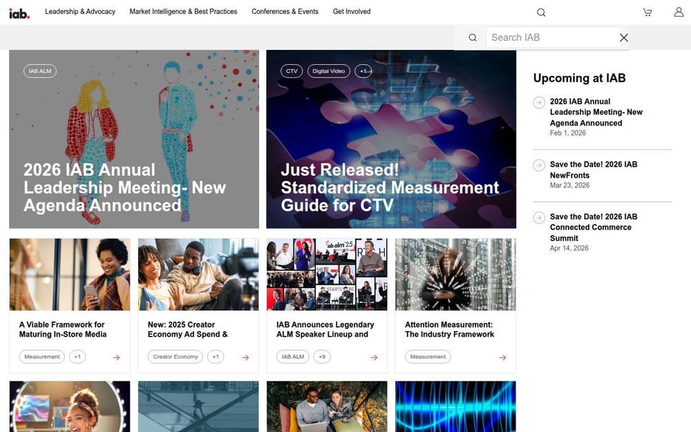Screen dimensions: 691x432
Task: Click 'Apr 14, 2026' date text
Action: 569,248
